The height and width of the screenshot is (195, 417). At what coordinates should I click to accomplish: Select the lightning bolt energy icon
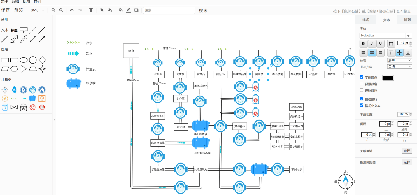[5, 99]
